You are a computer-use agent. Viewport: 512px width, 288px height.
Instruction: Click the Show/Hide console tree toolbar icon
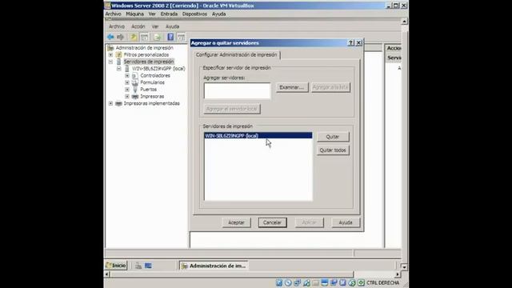point(144,37)
